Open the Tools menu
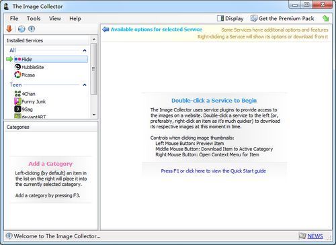The height and width of the screenshot is (245, 336). click(34, 18)
